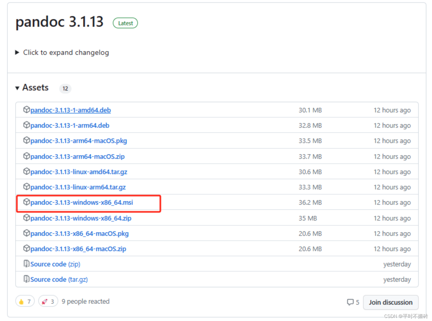Click the package icon beside pandoc-3.1.13-x86_64-macOS.zip
The height and width of the screenshot is (321, 432).
(x=27, y=248)
